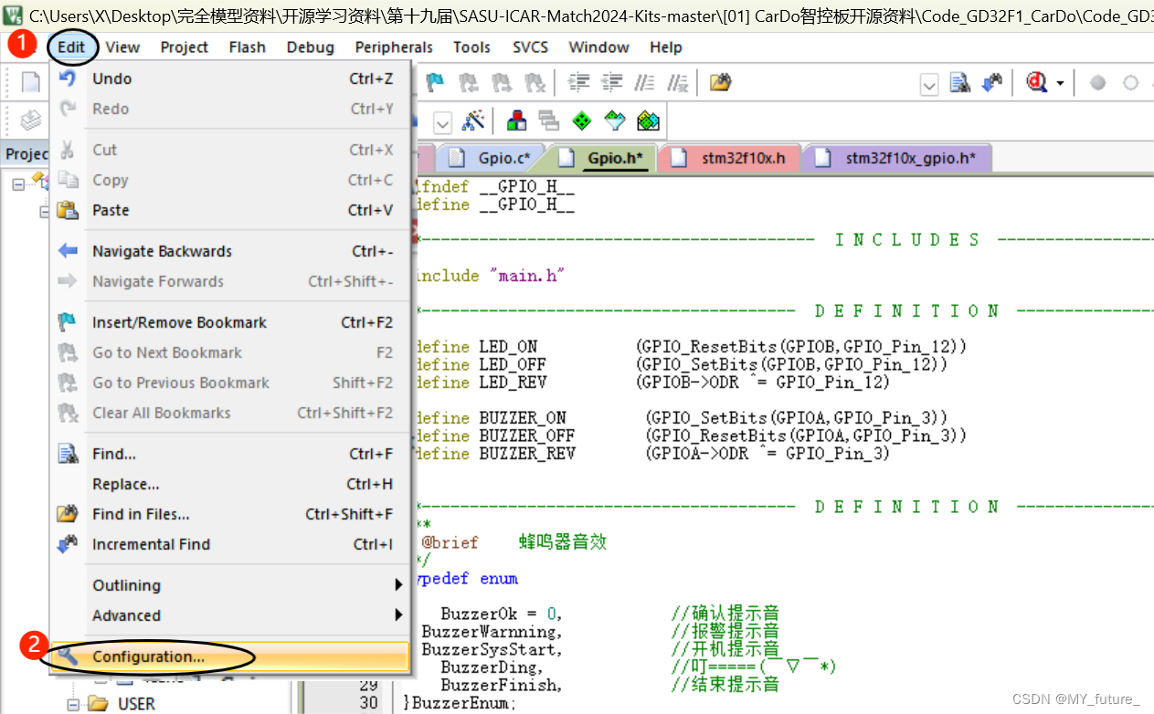Click the BuzzerFinish text in code
The image size is (1154, 714).
501,685
